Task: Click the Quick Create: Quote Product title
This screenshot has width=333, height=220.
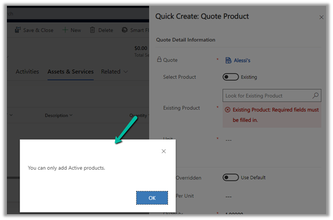Action: (x=202, y=16)
